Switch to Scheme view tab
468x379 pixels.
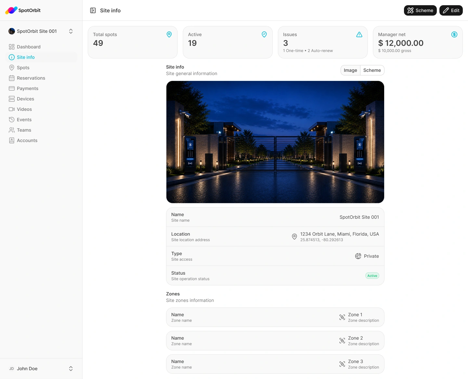(372, 70)
